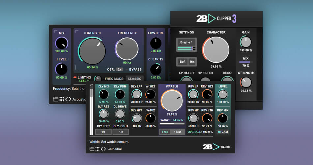Click the Warble input level meter
313x165 pixels.
tap(91, 110)
